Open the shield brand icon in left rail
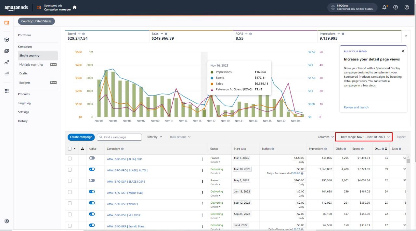Screen dimensions: 416x231 pyautogui.click(x=6, y=40)
